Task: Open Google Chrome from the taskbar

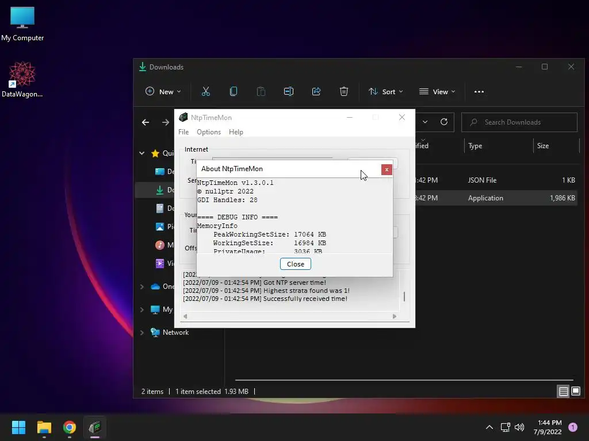Action: tap(70, 427)
